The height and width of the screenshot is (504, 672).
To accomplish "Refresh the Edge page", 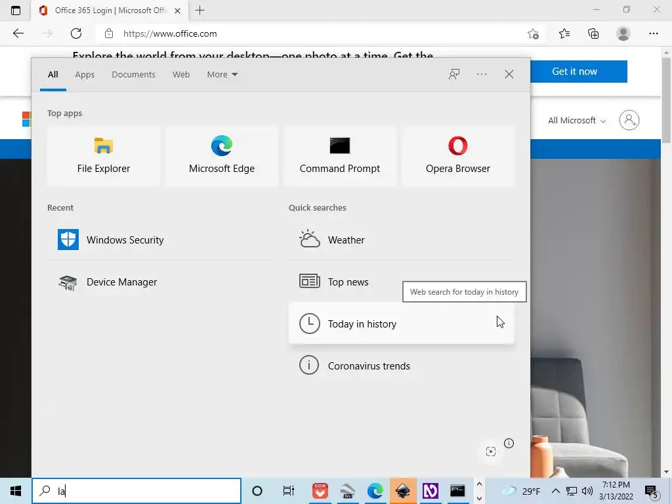I will pyautogui.click(x=76, y=33).
